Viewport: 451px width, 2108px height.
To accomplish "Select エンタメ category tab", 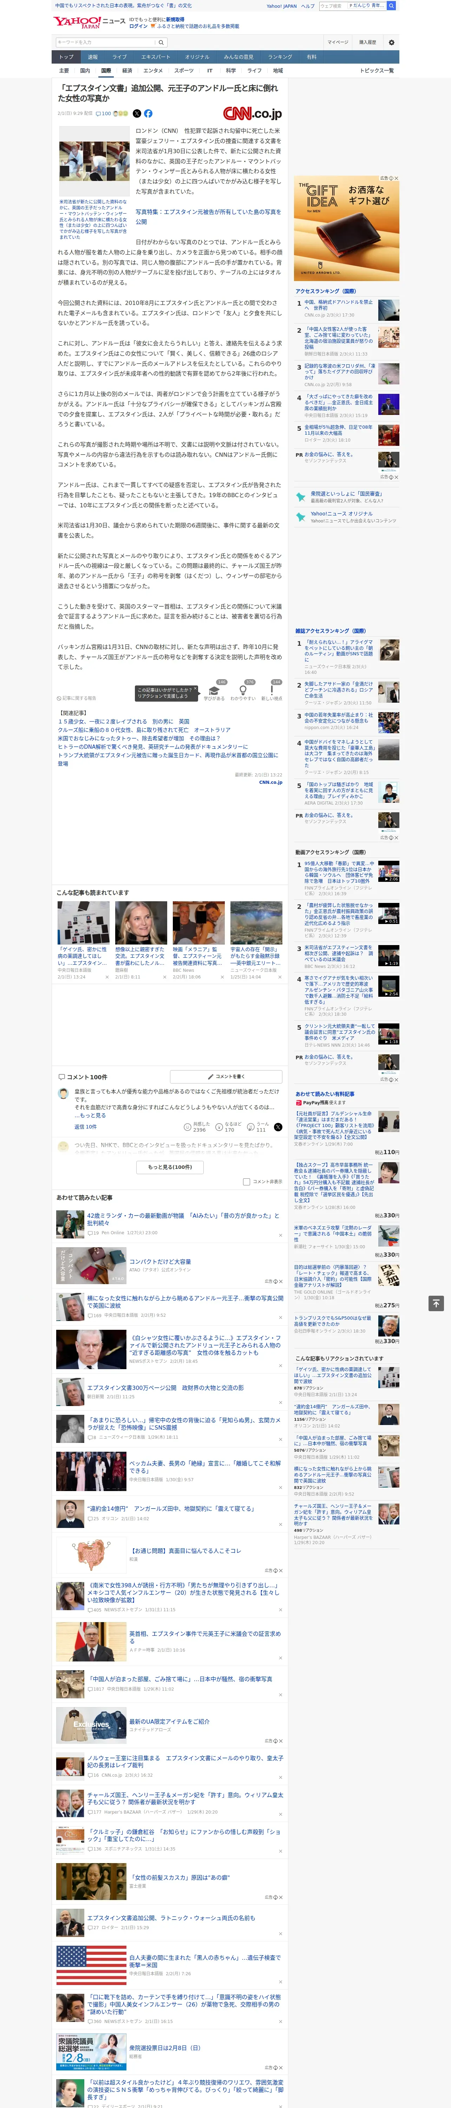I will coord(153,70).
